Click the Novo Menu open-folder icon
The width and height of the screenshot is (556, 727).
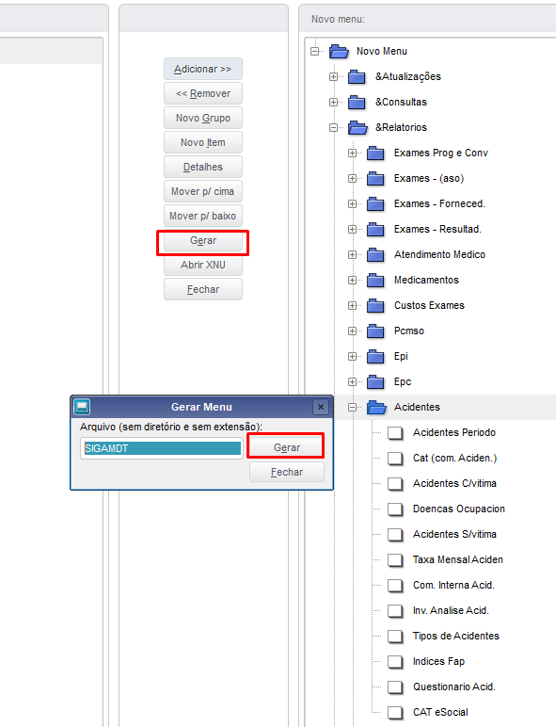340,51
